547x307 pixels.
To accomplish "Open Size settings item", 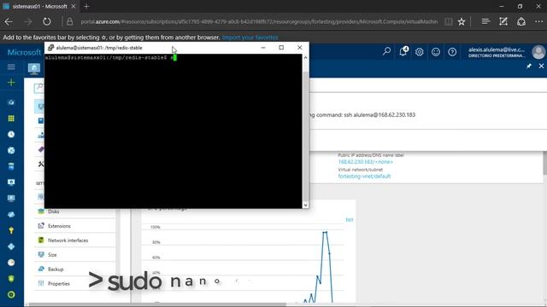I will click(x=75, y=255).
